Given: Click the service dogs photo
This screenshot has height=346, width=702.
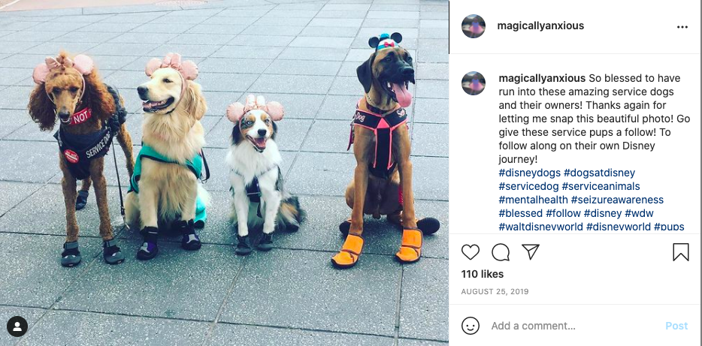Looking at the screenshot, I should [224, 173].
